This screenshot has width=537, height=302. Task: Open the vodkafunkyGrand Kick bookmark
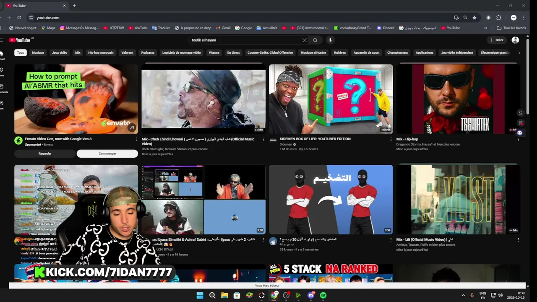click(353, 28)
